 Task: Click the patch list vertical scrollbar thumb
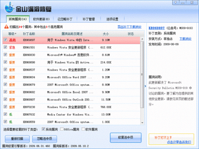click(142, 74)
